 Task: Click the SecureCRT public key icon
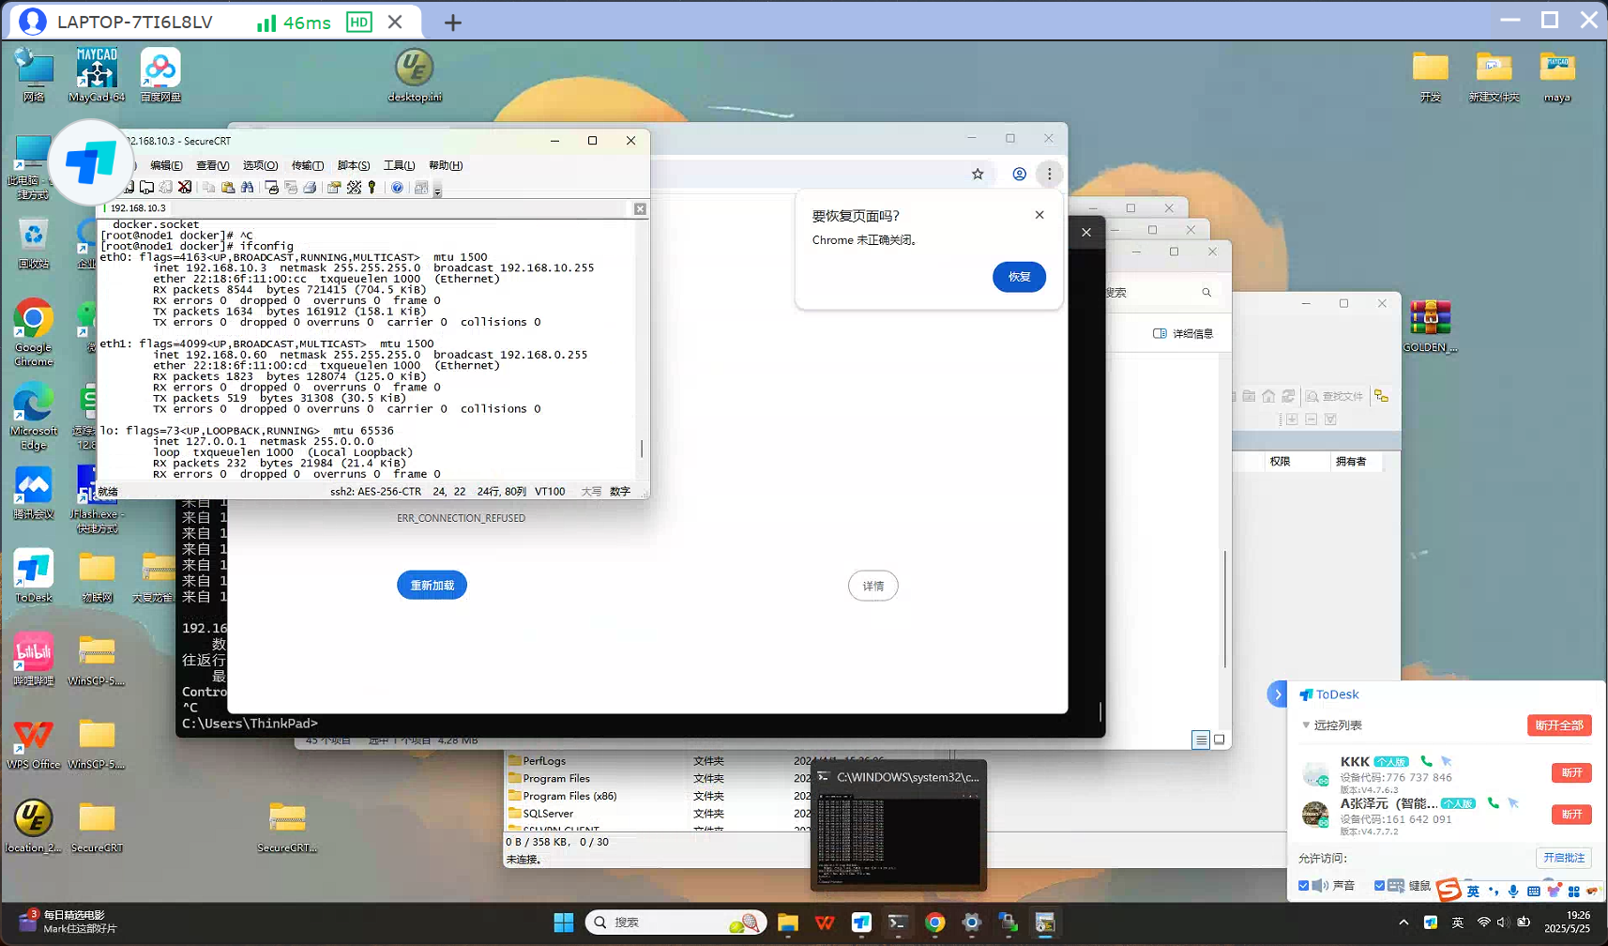(x=372, y=188)
